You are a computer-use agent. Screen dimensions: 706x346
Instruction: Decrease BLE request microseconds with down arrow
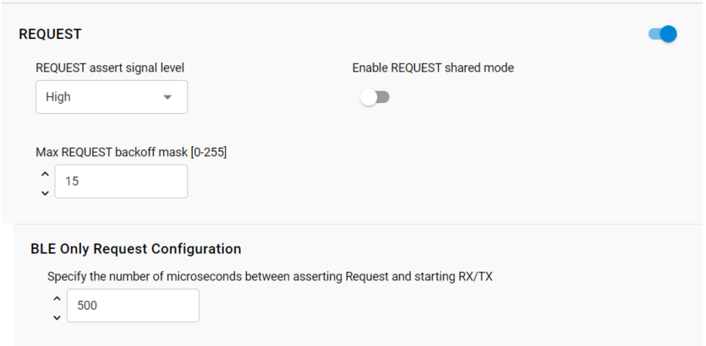(x=57, y=316)
